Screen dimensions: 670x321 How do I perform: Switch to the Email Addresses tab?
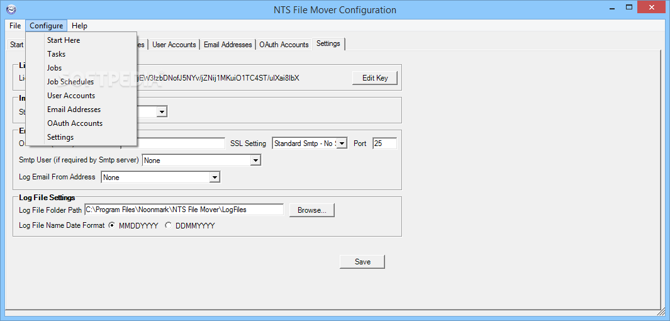[x=228, y=45]
